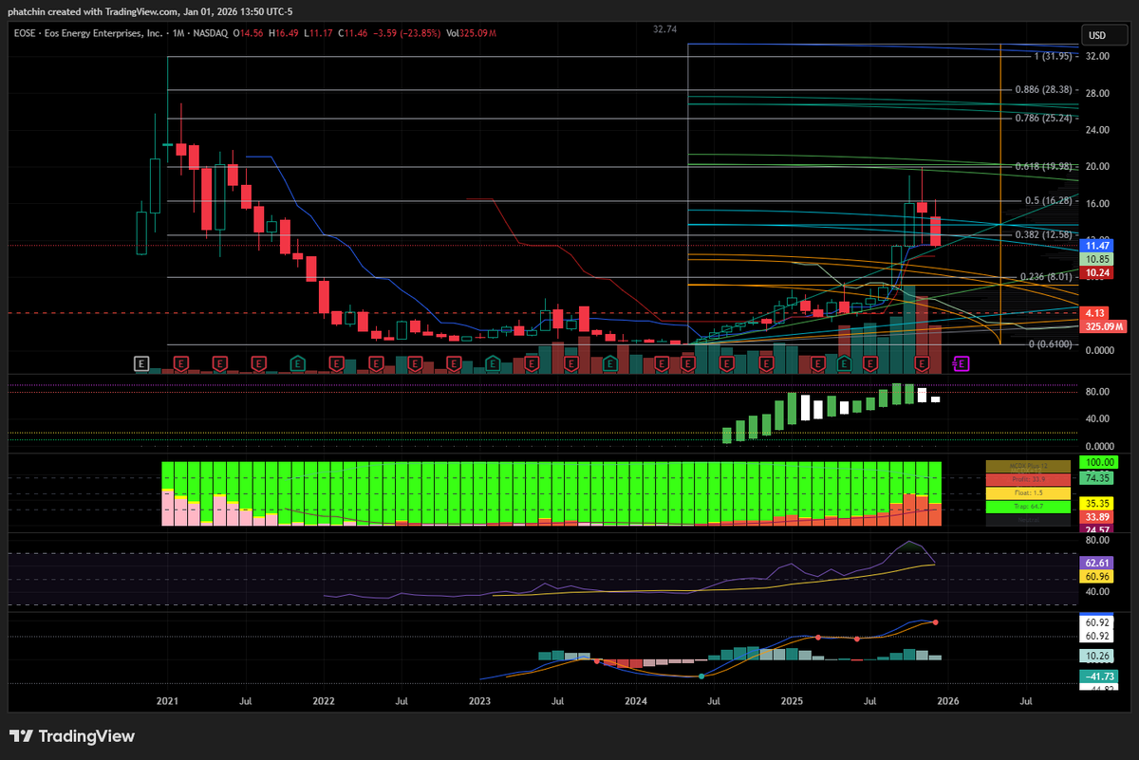Click the 32.00 tick on price axis
This screenshot has width=1139, height=760.
[1098, 56]
